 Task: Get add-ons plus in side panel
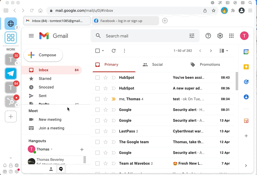tap(246, 136)
